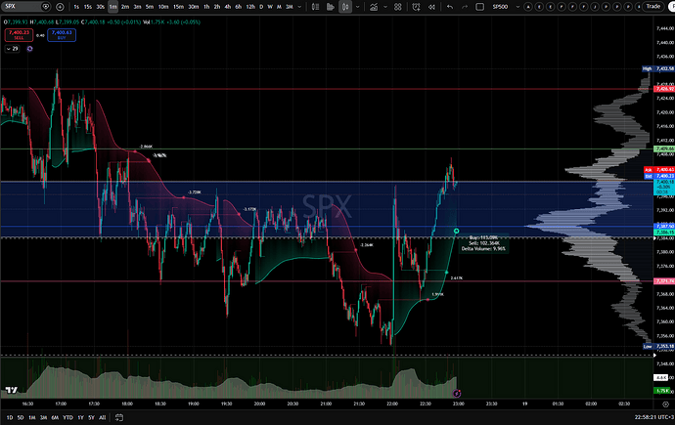Expand the timeframe list dropdown arrow
The image size is (675, 425).
tap(299, 7)
